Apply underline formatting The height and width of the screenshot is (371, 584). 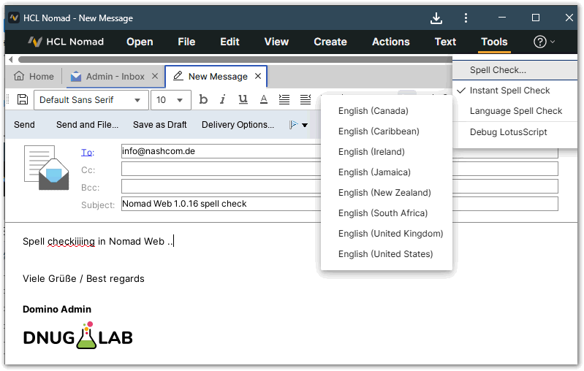click(243, 99)
